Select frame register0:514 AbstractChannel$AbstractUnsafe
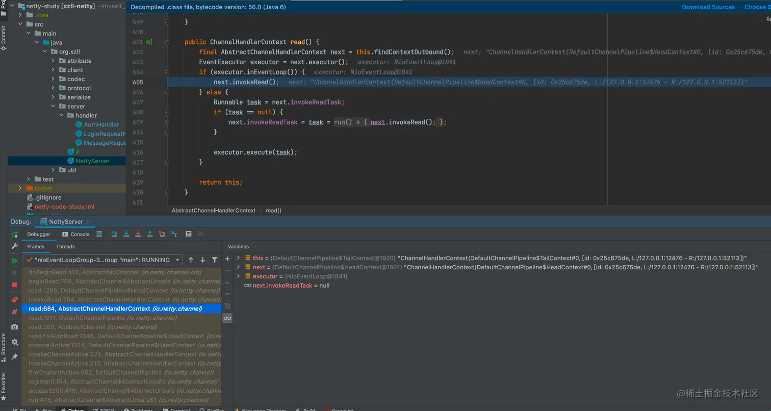 pyautogui.click(x=121, y=381)
